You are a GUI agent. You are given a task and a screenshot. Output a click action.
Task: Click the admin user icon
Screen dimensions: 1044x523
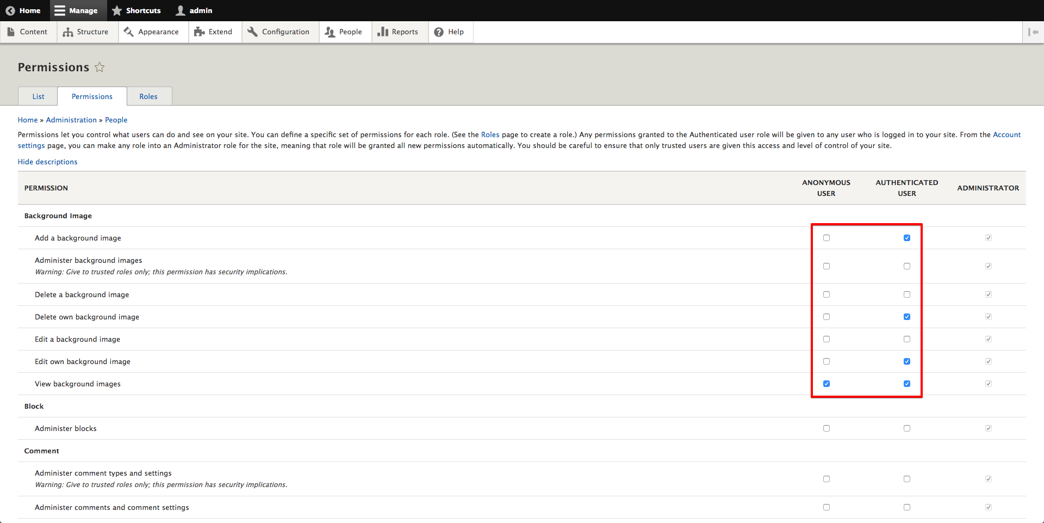(181, 10)
